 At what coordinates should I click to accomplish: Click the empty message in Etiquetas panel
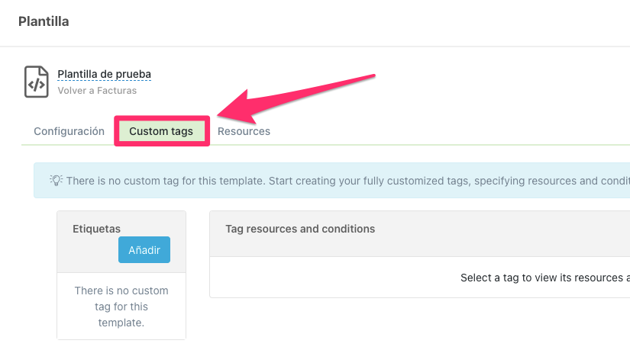121,307
